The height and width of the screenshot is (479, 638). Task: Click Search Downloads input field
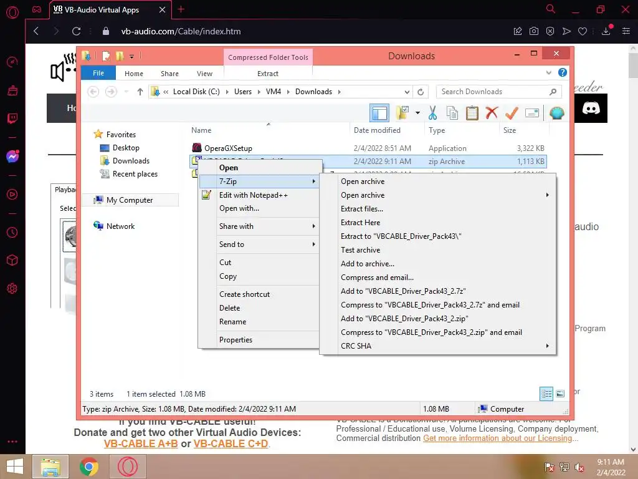[498, 92]
